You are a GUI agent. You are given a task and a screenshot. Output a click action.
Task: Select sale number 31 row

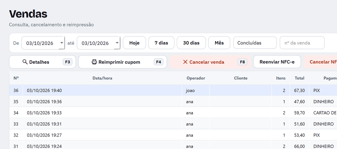(173, 145)
